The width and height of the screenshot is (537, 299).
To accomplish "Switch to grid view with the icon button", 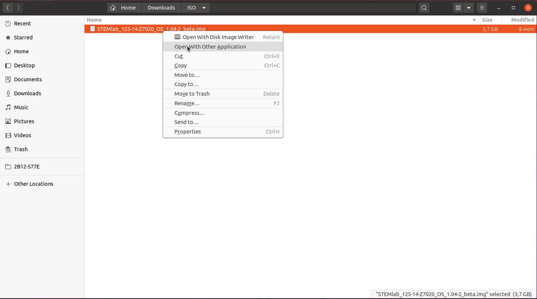I will 458,8.
